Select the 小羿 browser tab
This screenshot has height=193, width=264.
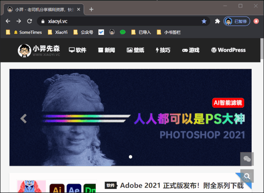click(x=43, y=10)
